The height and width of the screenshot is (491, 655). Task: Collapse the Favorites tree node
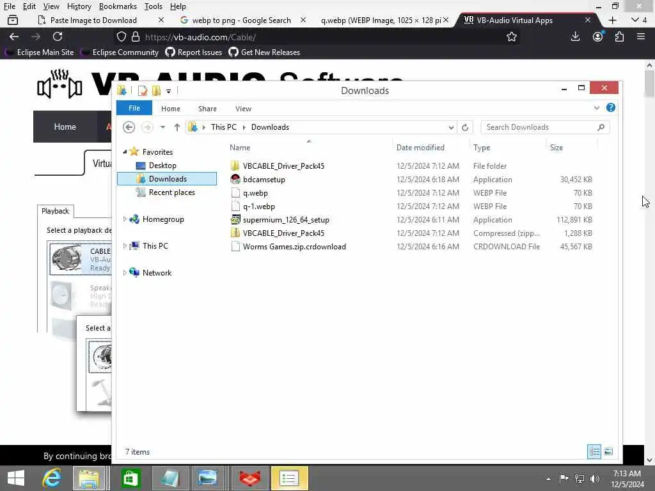click(125, 152)
